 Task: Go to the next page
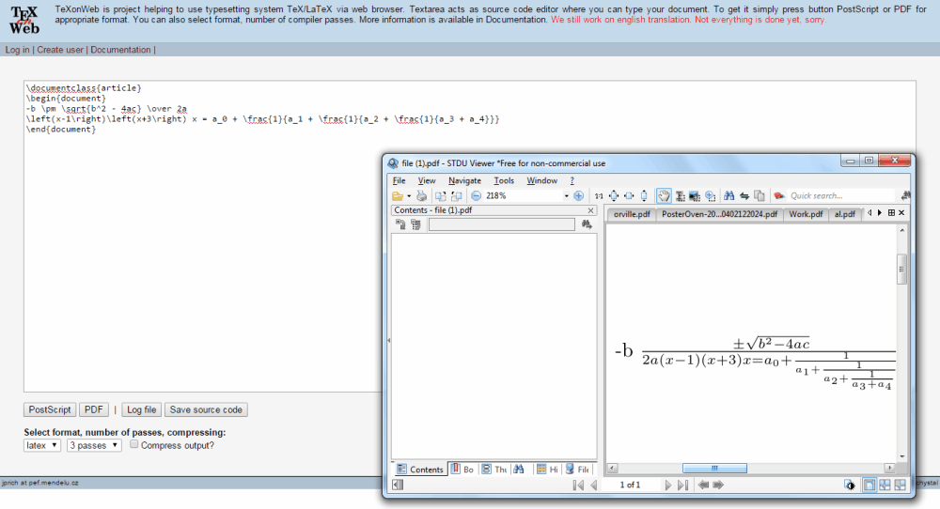(x=667, y=485)
